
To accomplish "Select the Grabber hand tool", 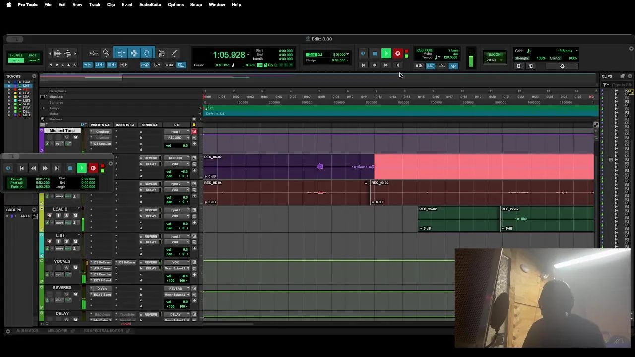I will tap(147, 53).
